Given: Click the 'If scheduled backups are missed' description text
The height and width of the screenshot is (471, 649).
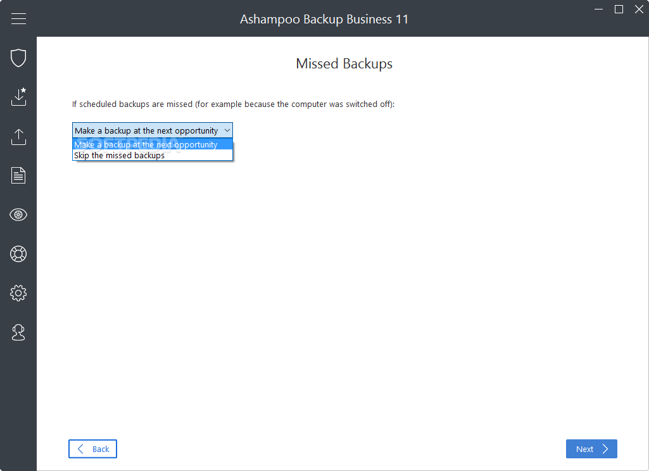Looking at the screenshot, I should (x=234, y=104).
